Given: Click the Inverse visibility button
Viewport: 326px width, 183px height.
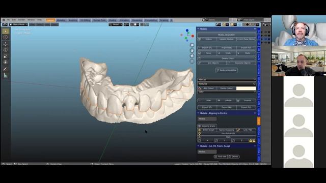Looking at the screenshot, I should (246, 101).
